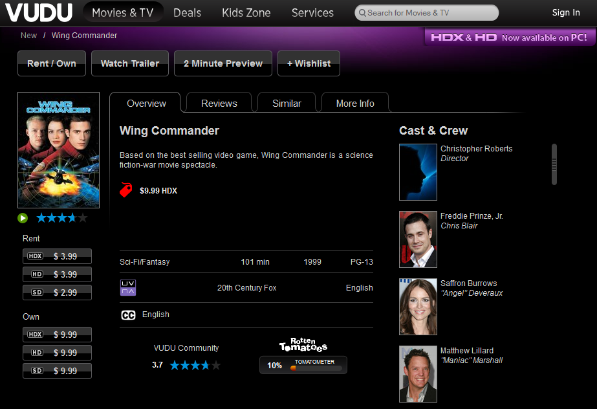Click the CC closed caption icon
This screenshot has width=597, height=409.
(x=128, y=315)
